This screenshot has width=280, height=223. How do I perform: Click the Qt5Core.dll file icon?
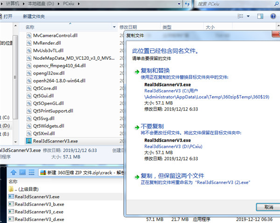(29, 88)
